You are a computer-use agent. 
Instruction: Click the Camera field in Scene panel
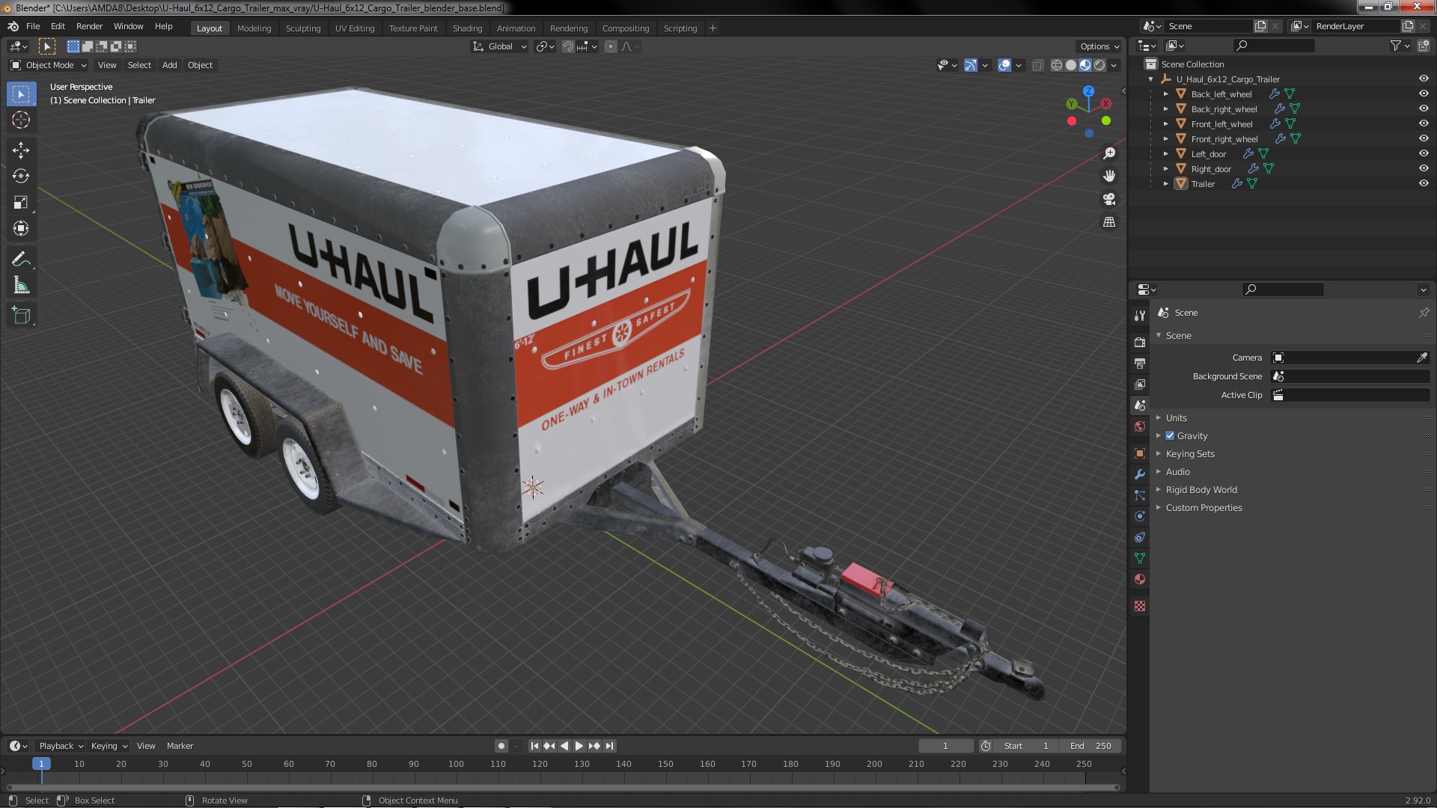(x=1344, y=358)
